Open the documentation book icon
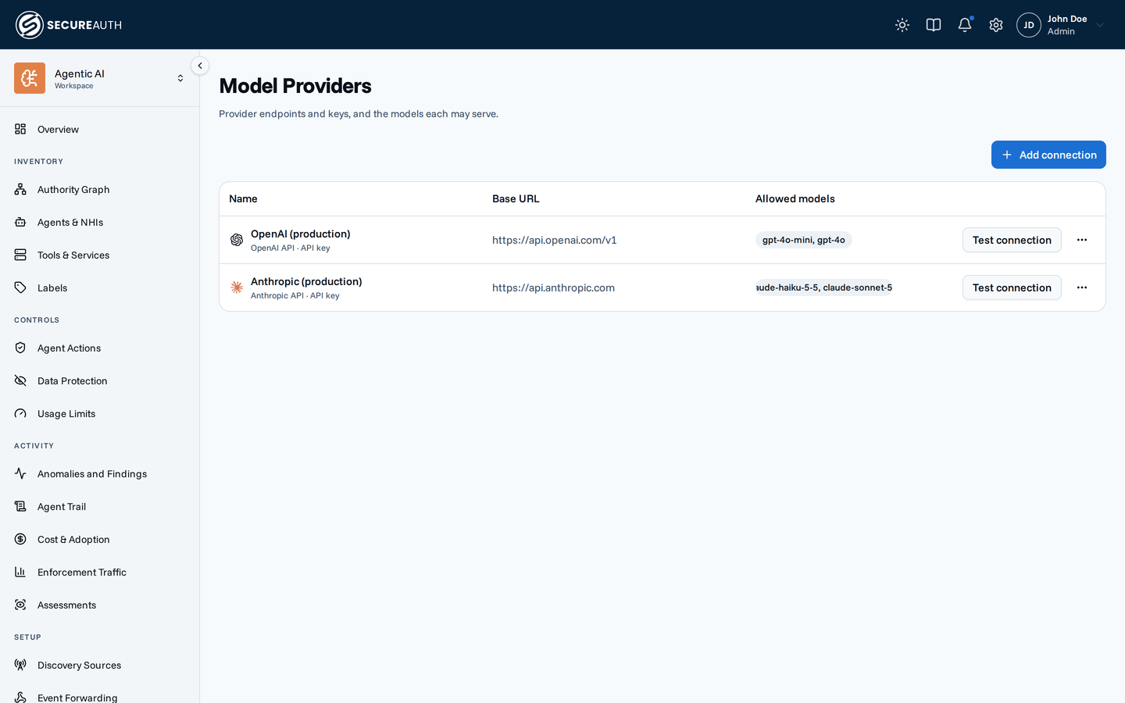Screen dimensions: 1125x703 click(x=934, y=25)
